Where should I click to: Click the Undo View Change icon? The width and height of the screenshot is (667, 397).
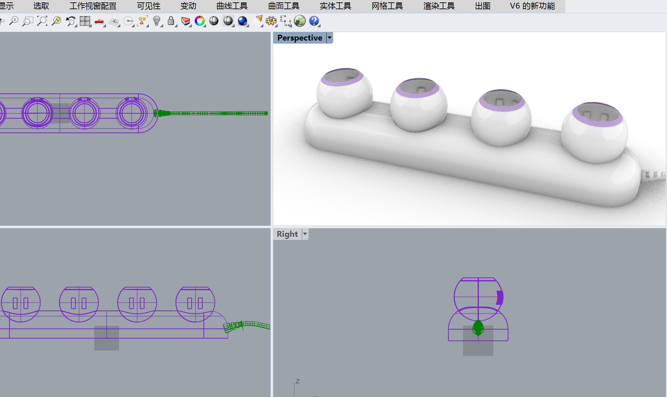pyautogui.click(x=71, y=21)
